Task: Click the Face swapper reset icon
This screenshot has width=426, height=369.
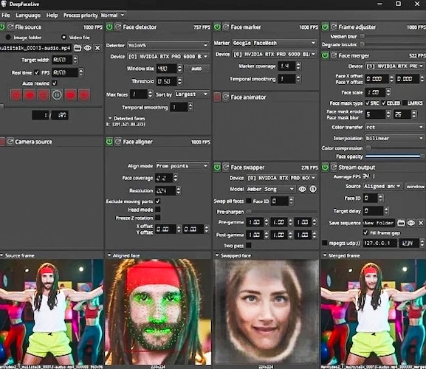Action: click(x=226, y=168)
